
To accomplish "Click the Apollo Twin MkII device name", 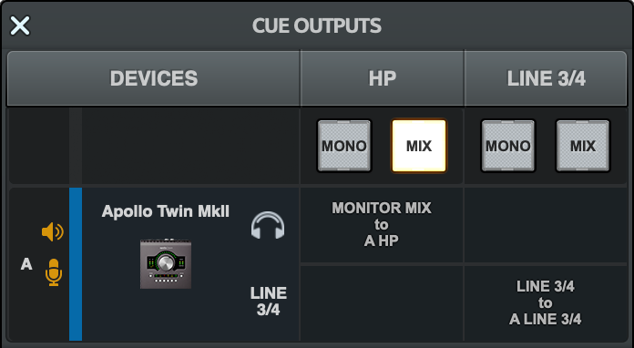I will (x=166, y=211).
